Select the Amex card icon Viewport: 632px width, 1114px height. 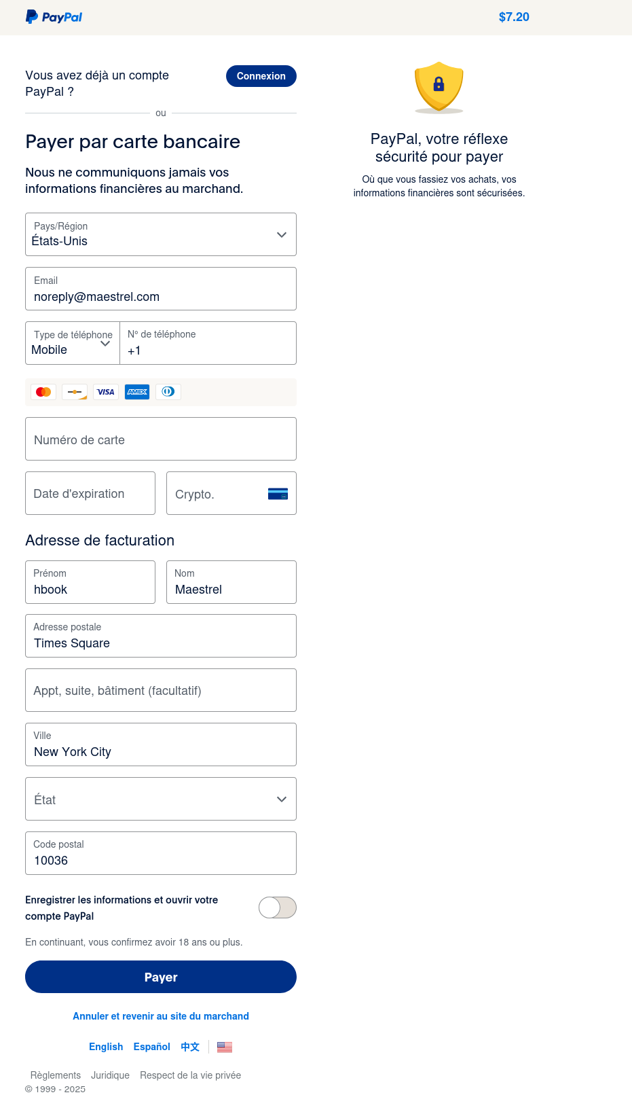coord(136,392)
